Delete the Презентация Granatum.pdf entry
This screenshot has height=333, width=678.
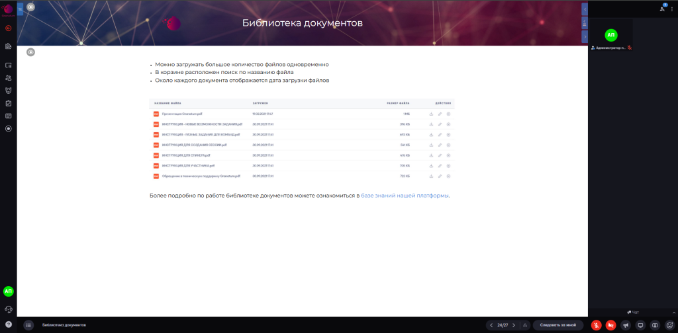click(448, 114)
